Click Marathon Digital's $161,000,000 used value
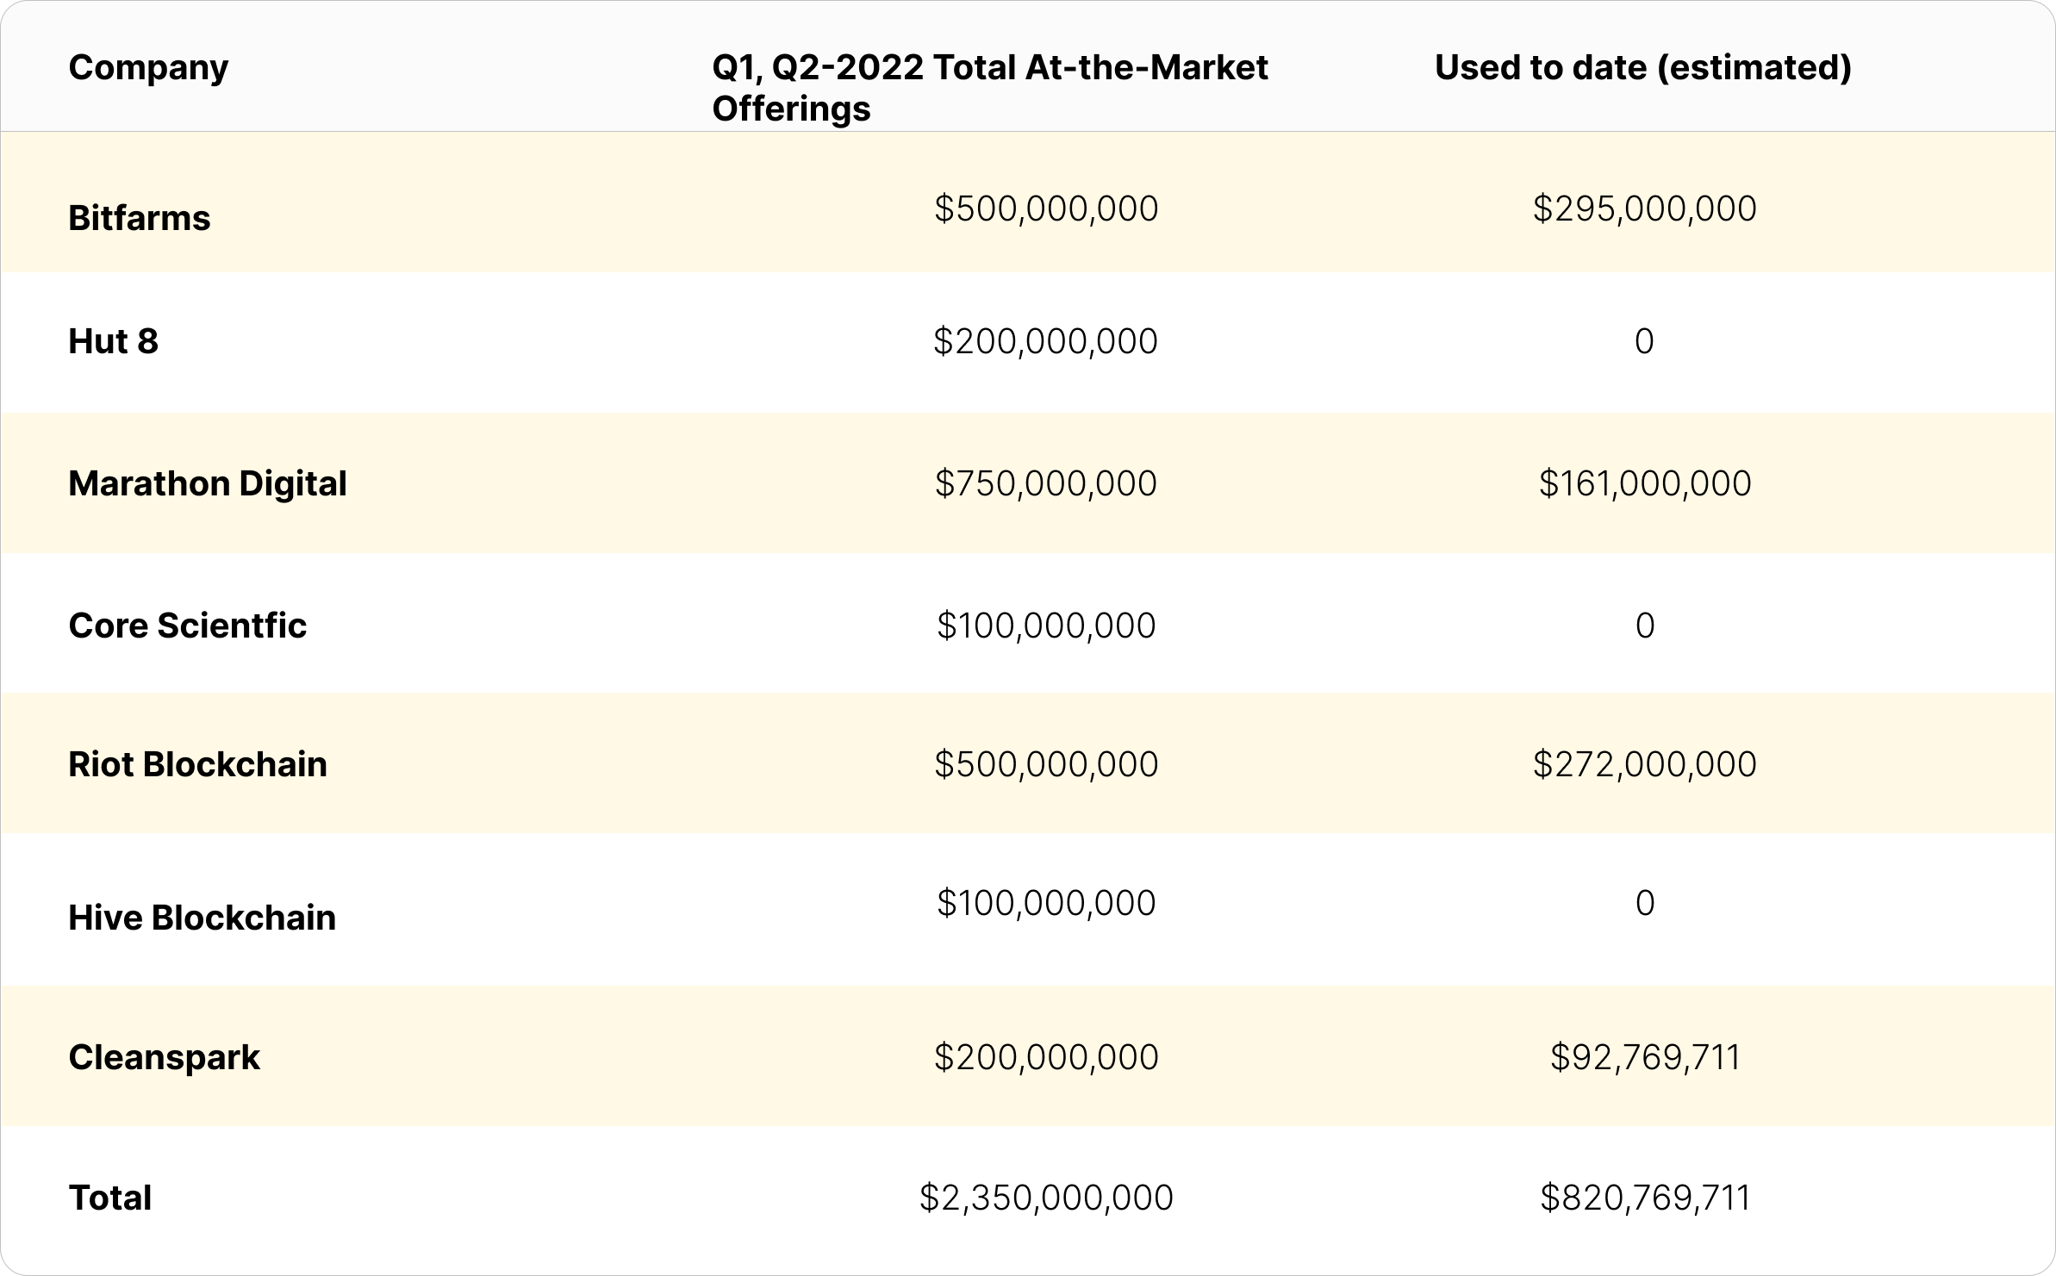Screen dimensions: 2056x1276 pyautogui.click(x=1644, y=483)
